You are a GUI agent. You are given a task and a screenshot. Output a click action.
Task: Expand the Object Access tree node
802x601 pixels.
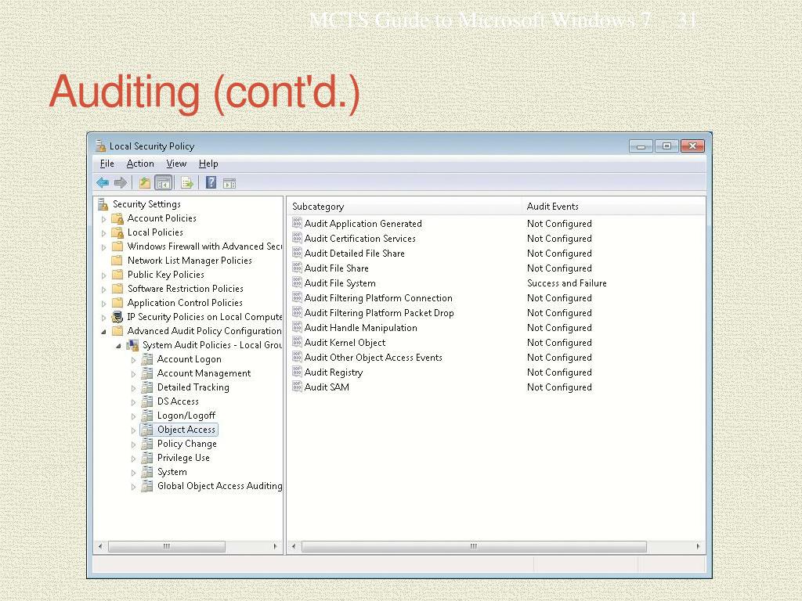133,430
